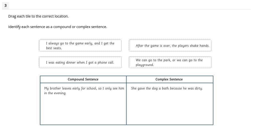This screenshot has width=253, height=126.
Task: Click the word "playground." on the park tile
Action: 145,65
